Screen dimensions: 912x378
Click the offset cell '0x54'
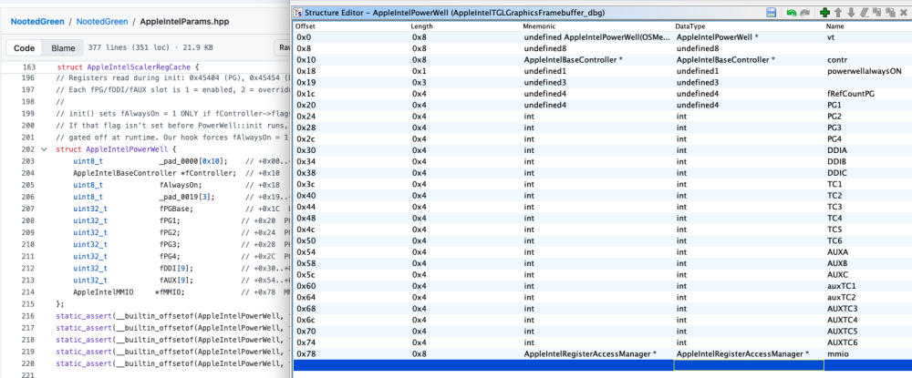click(x=306, y=252)
